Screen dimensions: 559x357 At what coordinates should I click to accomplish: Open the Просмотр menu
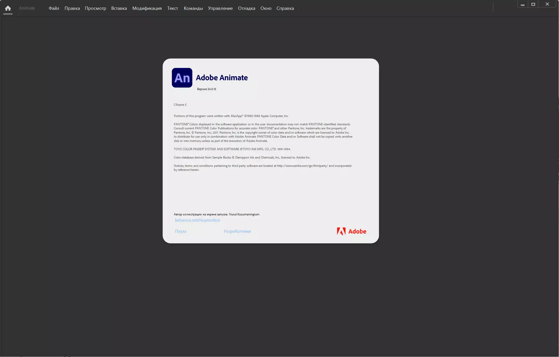point(95,8)
